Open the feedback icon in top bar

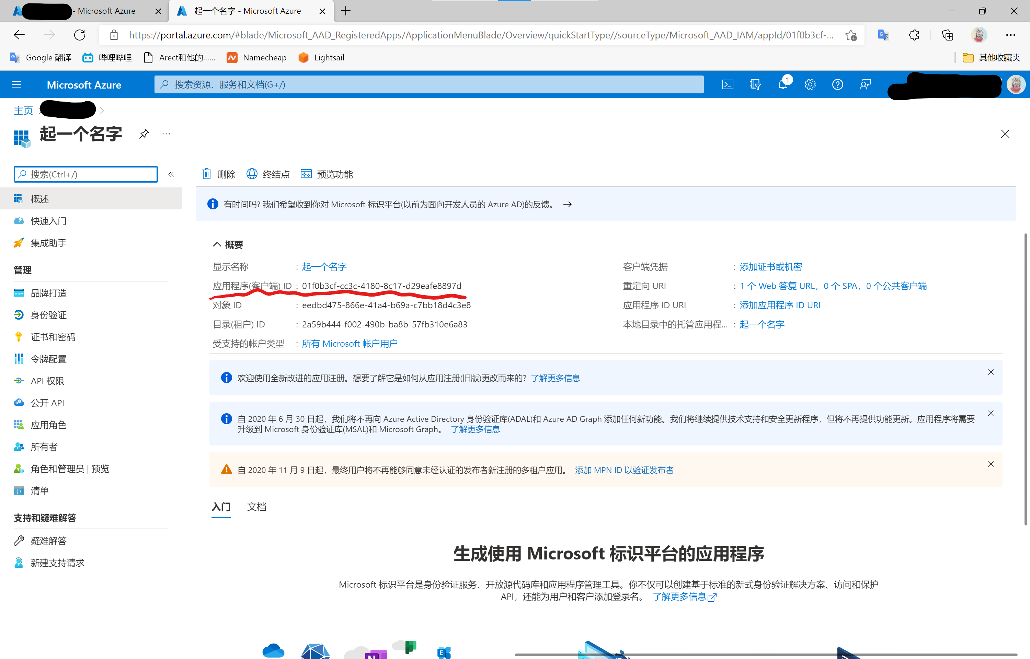point(865,85)
